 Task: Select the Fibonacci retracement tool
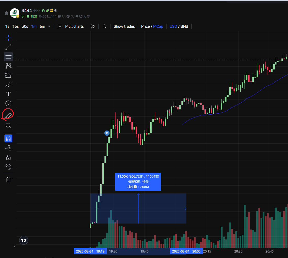click(x=8, y=56)
